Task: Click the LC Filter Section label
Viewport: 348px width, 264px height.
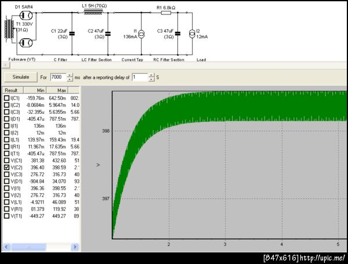Action: pyautogui.click(x=96, y=60)
